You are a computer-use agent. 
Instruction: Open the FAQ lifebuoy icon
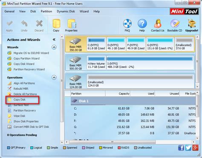(x=127, y=23)
